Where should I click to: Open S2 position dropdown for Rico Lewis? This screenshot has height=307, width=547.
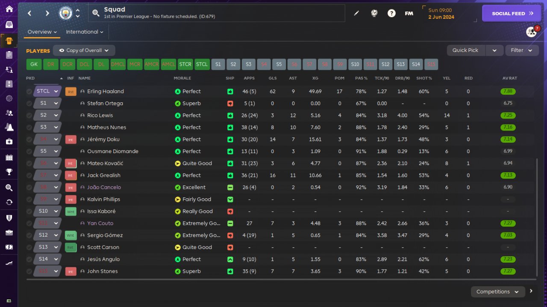tap(48, 115)
